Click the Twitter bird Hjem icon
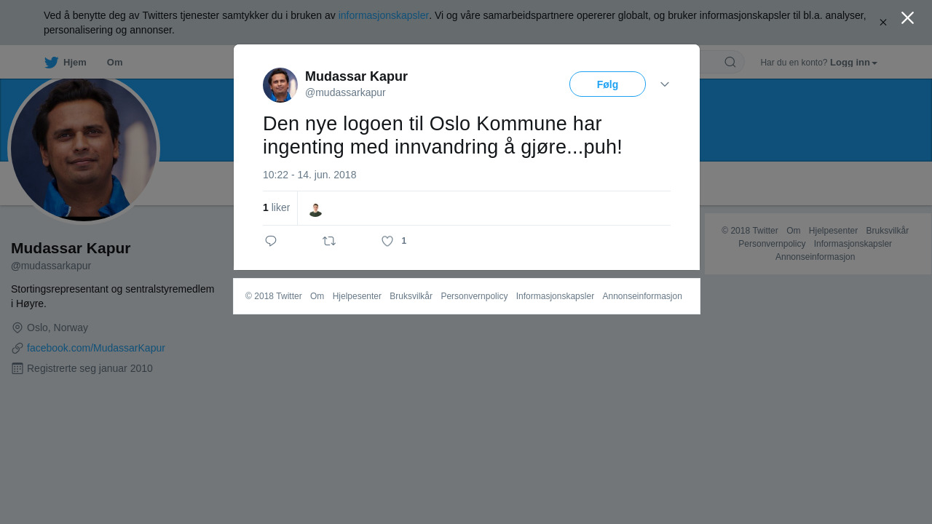This screenshot has height=524, width=932. [51, 63]
